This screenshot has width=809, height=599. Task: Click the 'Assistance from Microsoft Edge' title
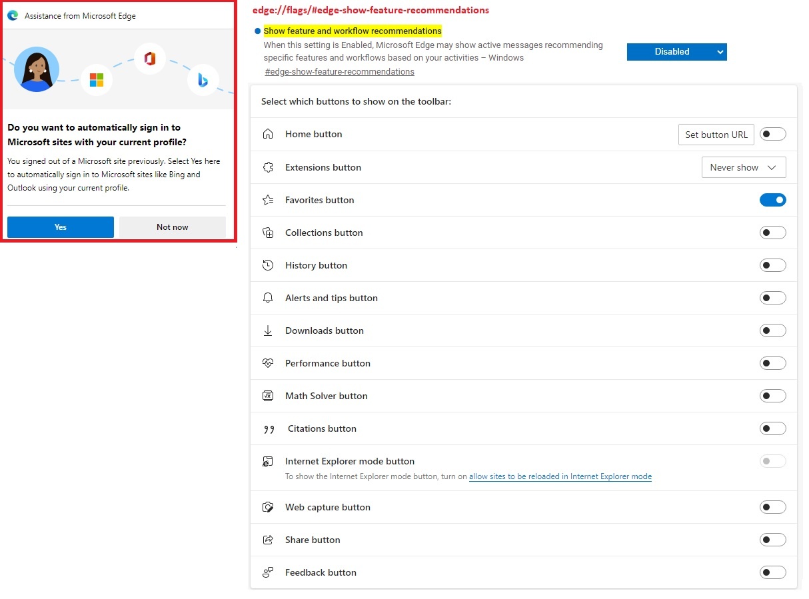pos(80,15)
